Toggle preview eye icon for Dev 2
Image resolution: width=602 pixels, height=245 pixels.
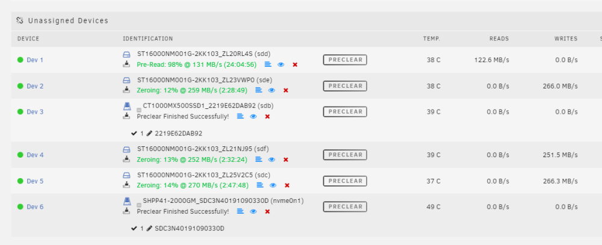(272, 90)
